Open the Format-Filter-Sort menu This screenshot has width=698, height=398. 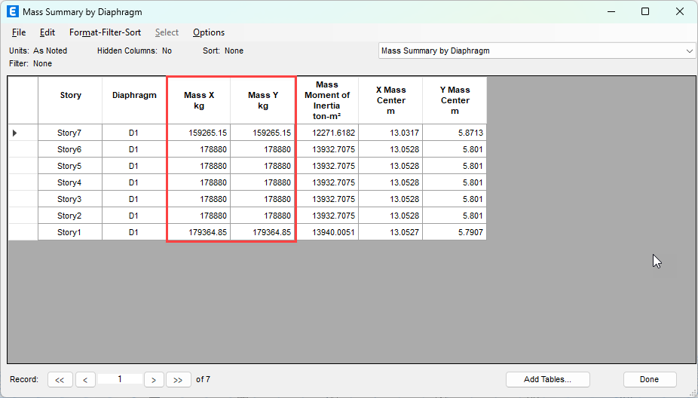(x=105, y=32)
